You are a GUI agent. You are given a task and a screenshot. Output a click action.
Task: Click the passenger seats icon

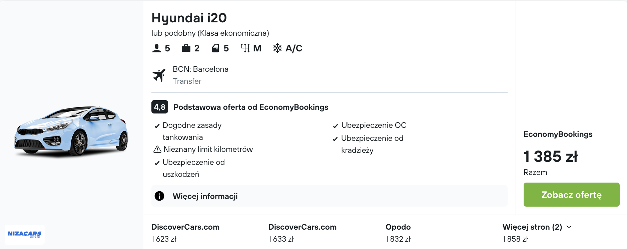click(156, 48)
